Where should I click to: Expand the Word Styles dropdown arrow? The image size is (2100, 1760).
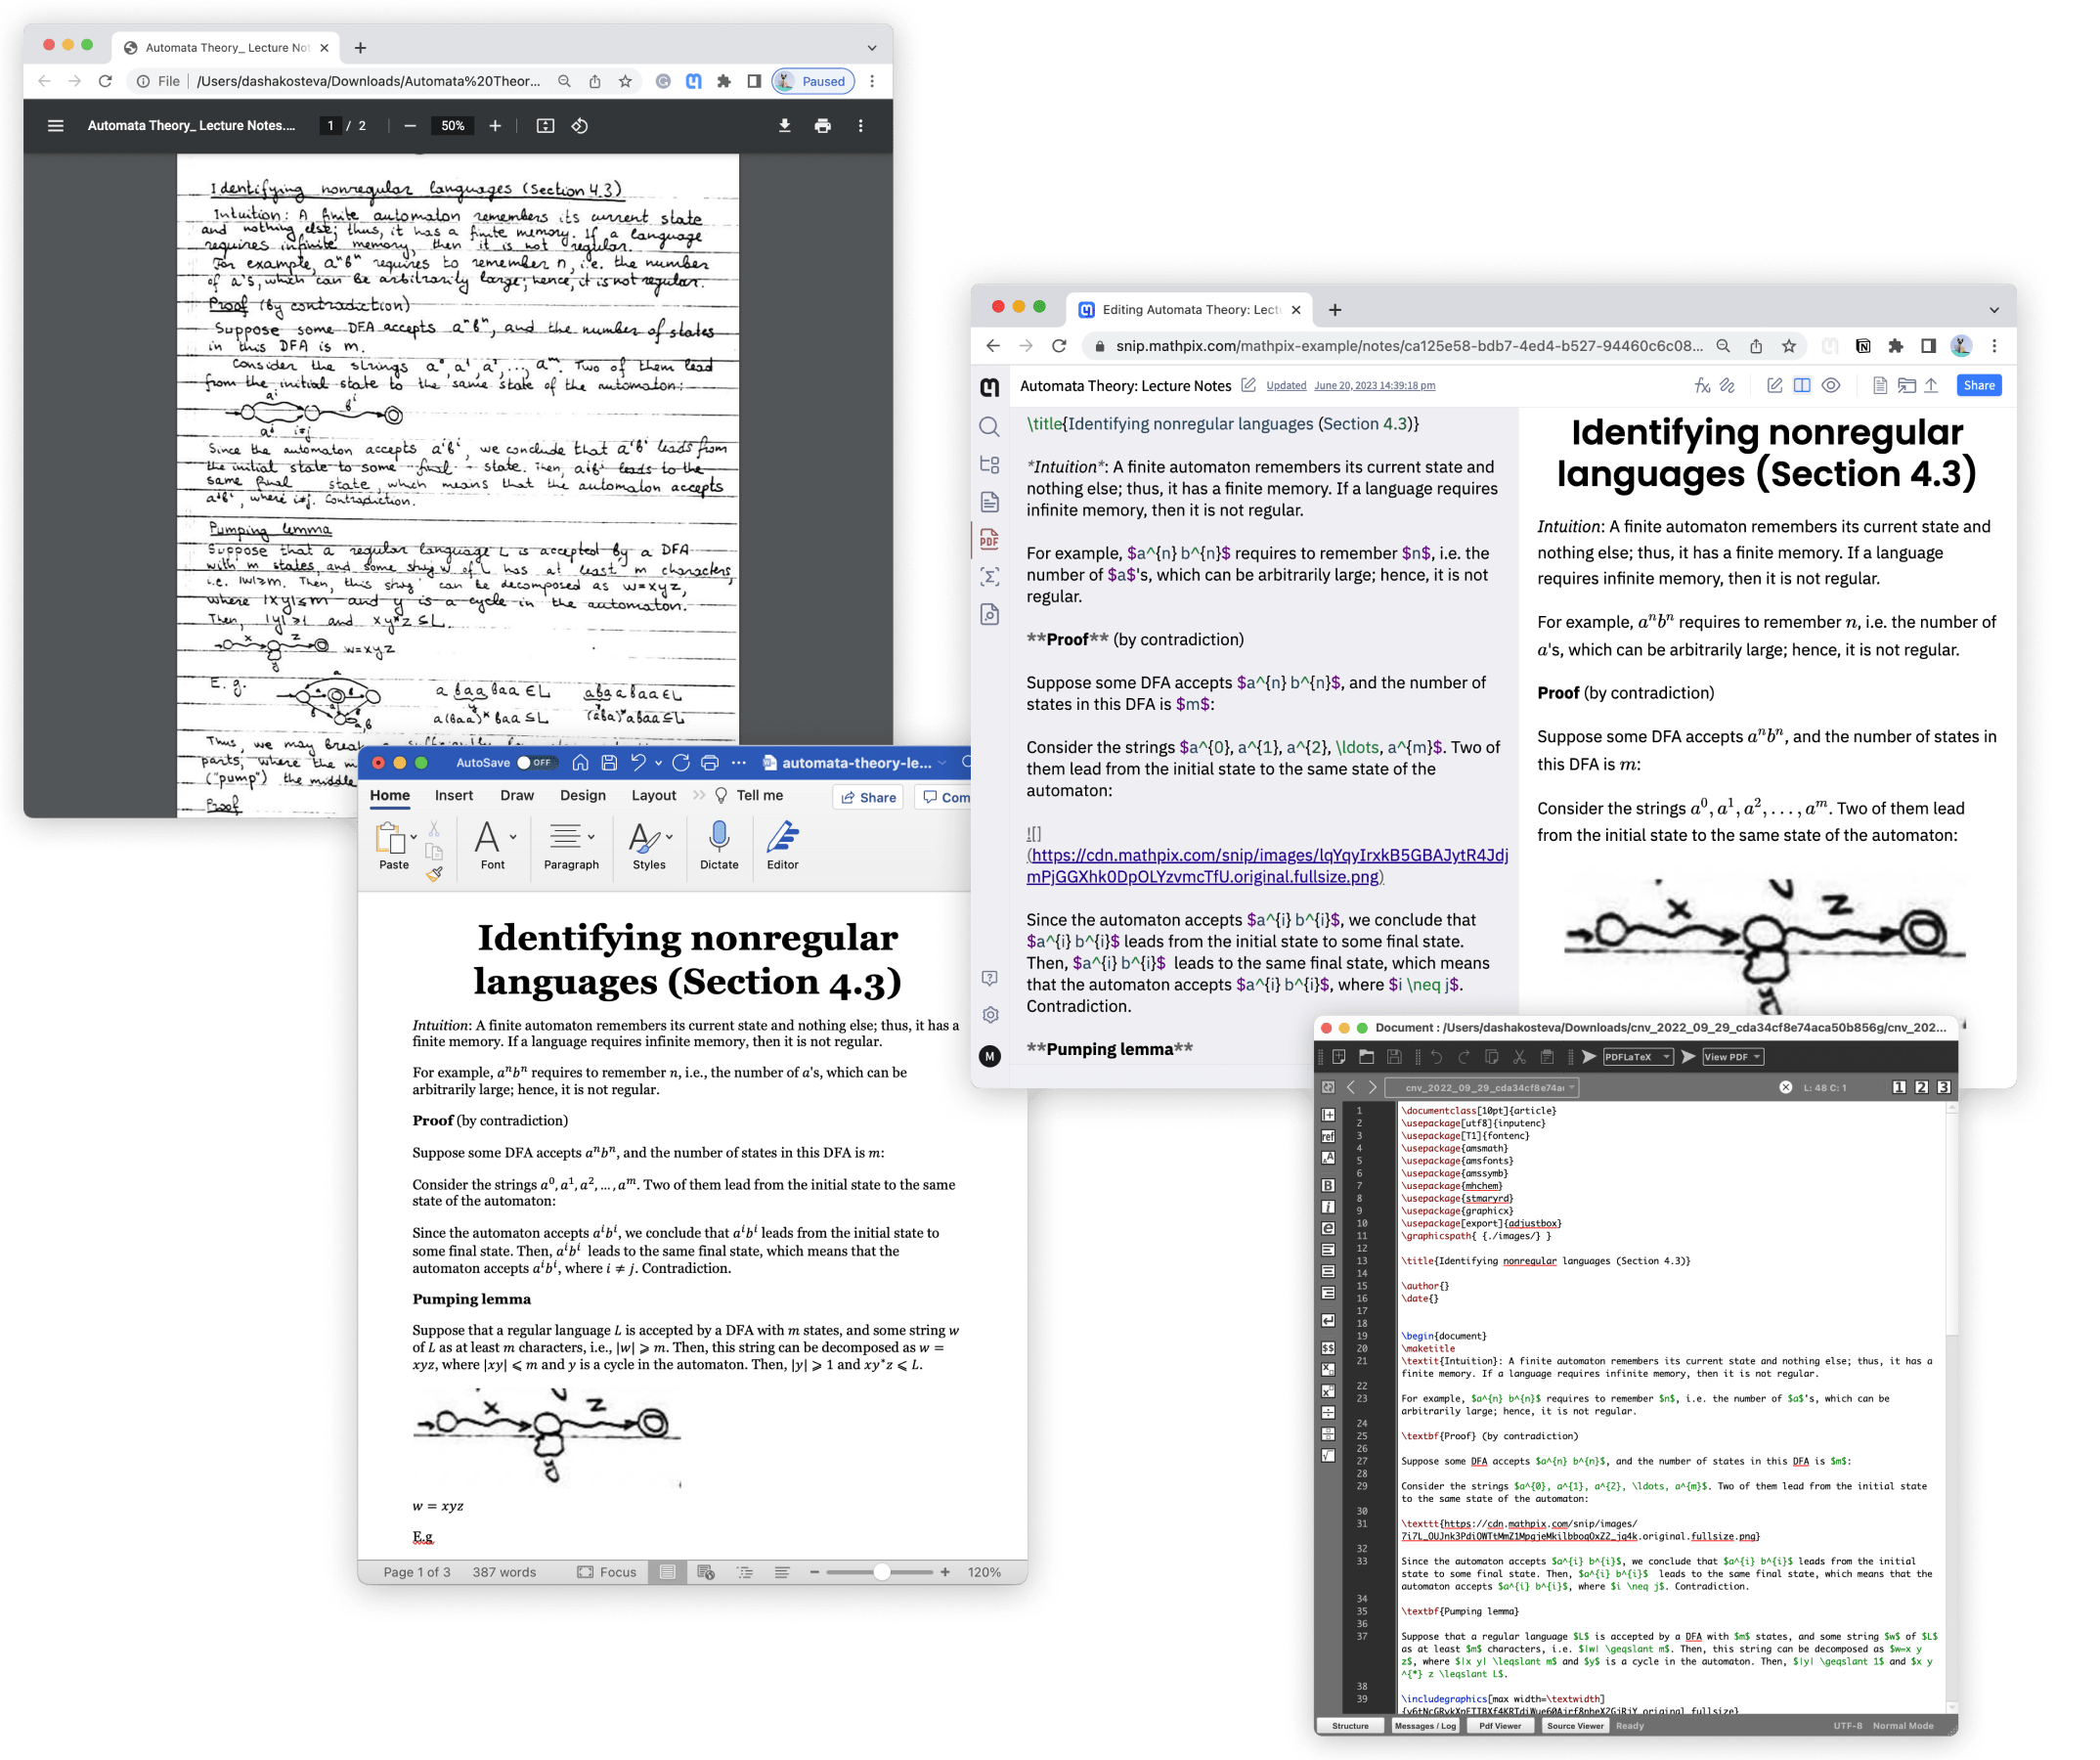click(x=669, y=837)
